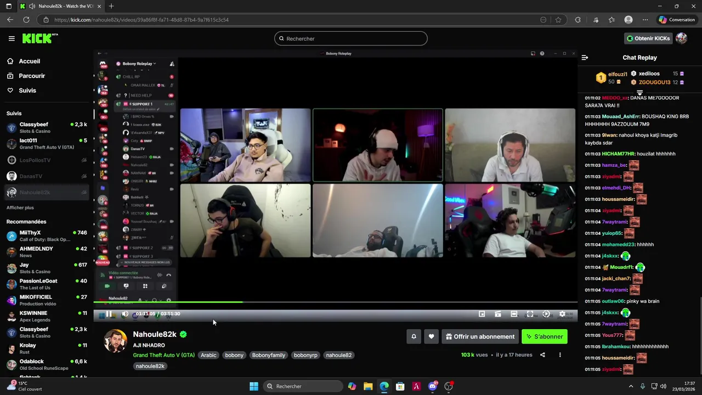Select the nahoule82k tag
702x395 pixels.
pos(150,366)
